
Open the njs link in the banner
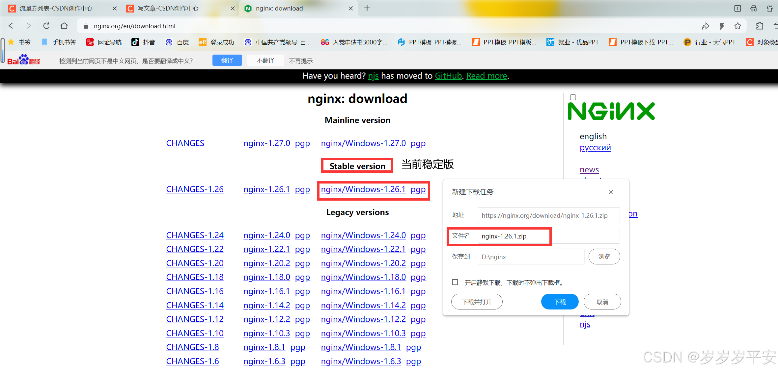click(373, 76)
